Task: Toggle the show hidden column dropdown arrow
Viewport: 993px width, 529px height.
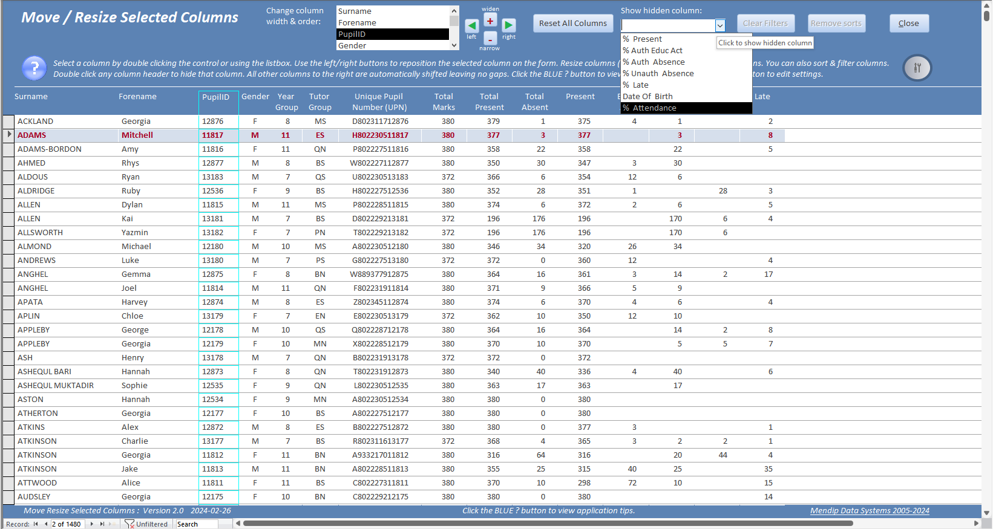Action: 720,25
